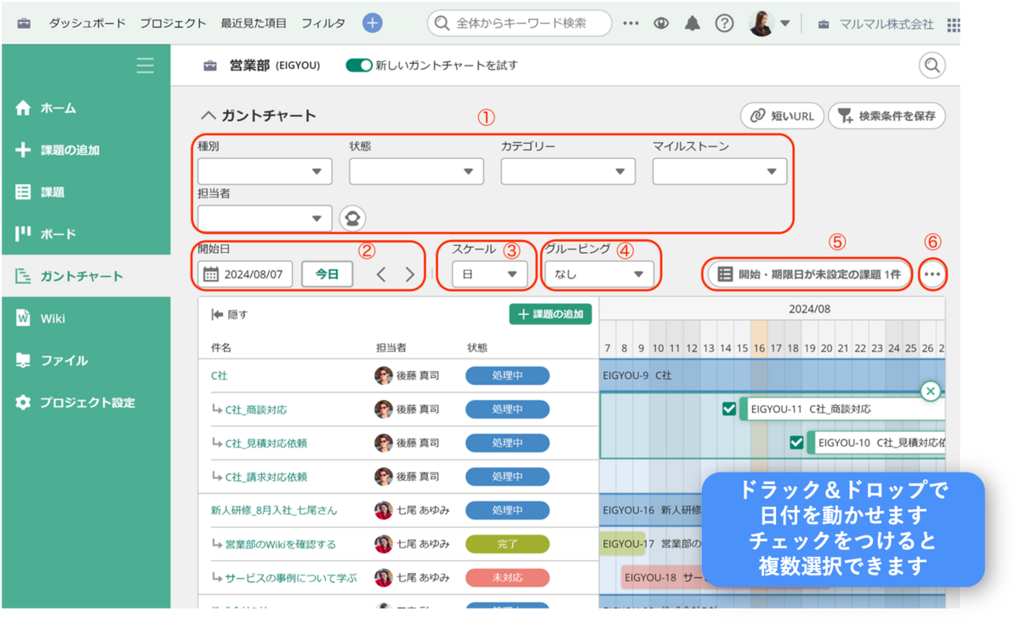Check the EIGYOU-11 task bar checkbox
This screenshot has width=1021, height=630.
(x=729, y=409)
